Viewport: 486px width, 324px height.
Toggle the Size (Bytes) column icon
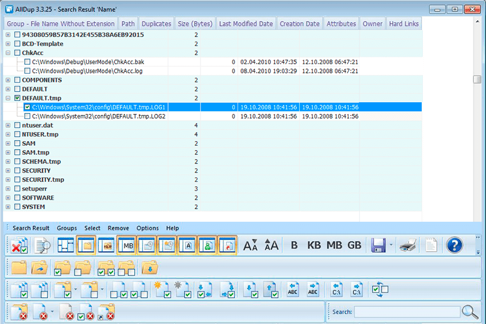pyautogui.click(x=127, y=245)
